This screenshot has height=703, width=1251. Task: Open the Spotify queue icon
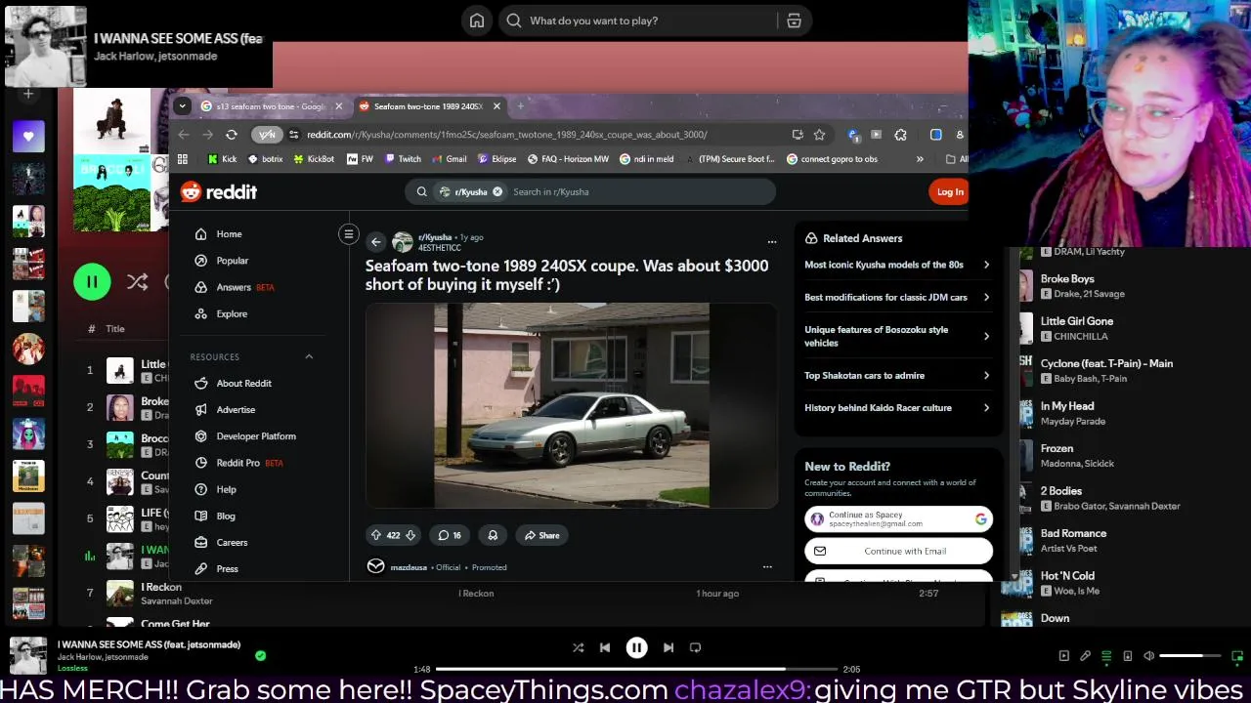(x=1106, y=656)
